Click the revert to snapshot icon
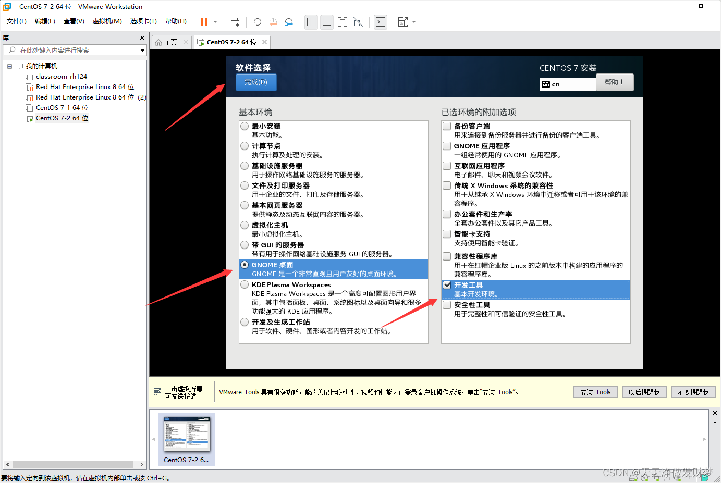Screen dimensions: 721x483 coord(273,22)
